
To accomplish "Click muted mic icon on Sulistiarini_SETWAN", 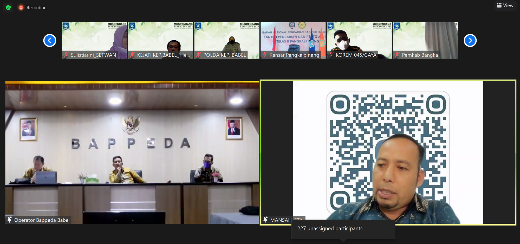I will point(66,55).
